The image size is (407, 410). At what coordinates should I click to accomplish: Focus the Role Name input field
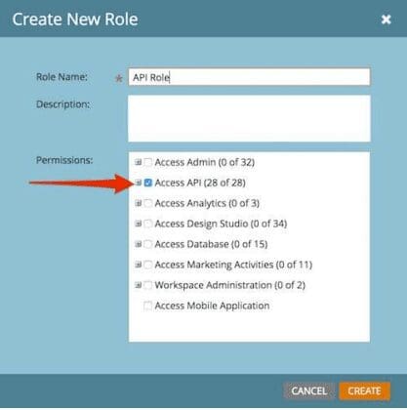point(249,77)
